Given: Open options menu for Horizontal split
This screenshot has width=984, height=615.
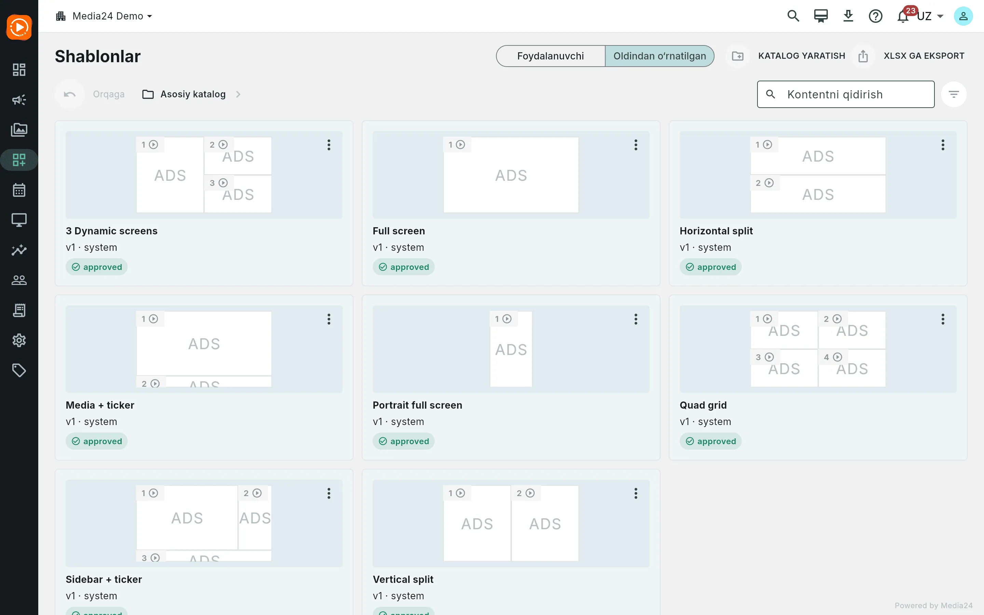Looking at the screenshot, I should click(x=943, y=145).
